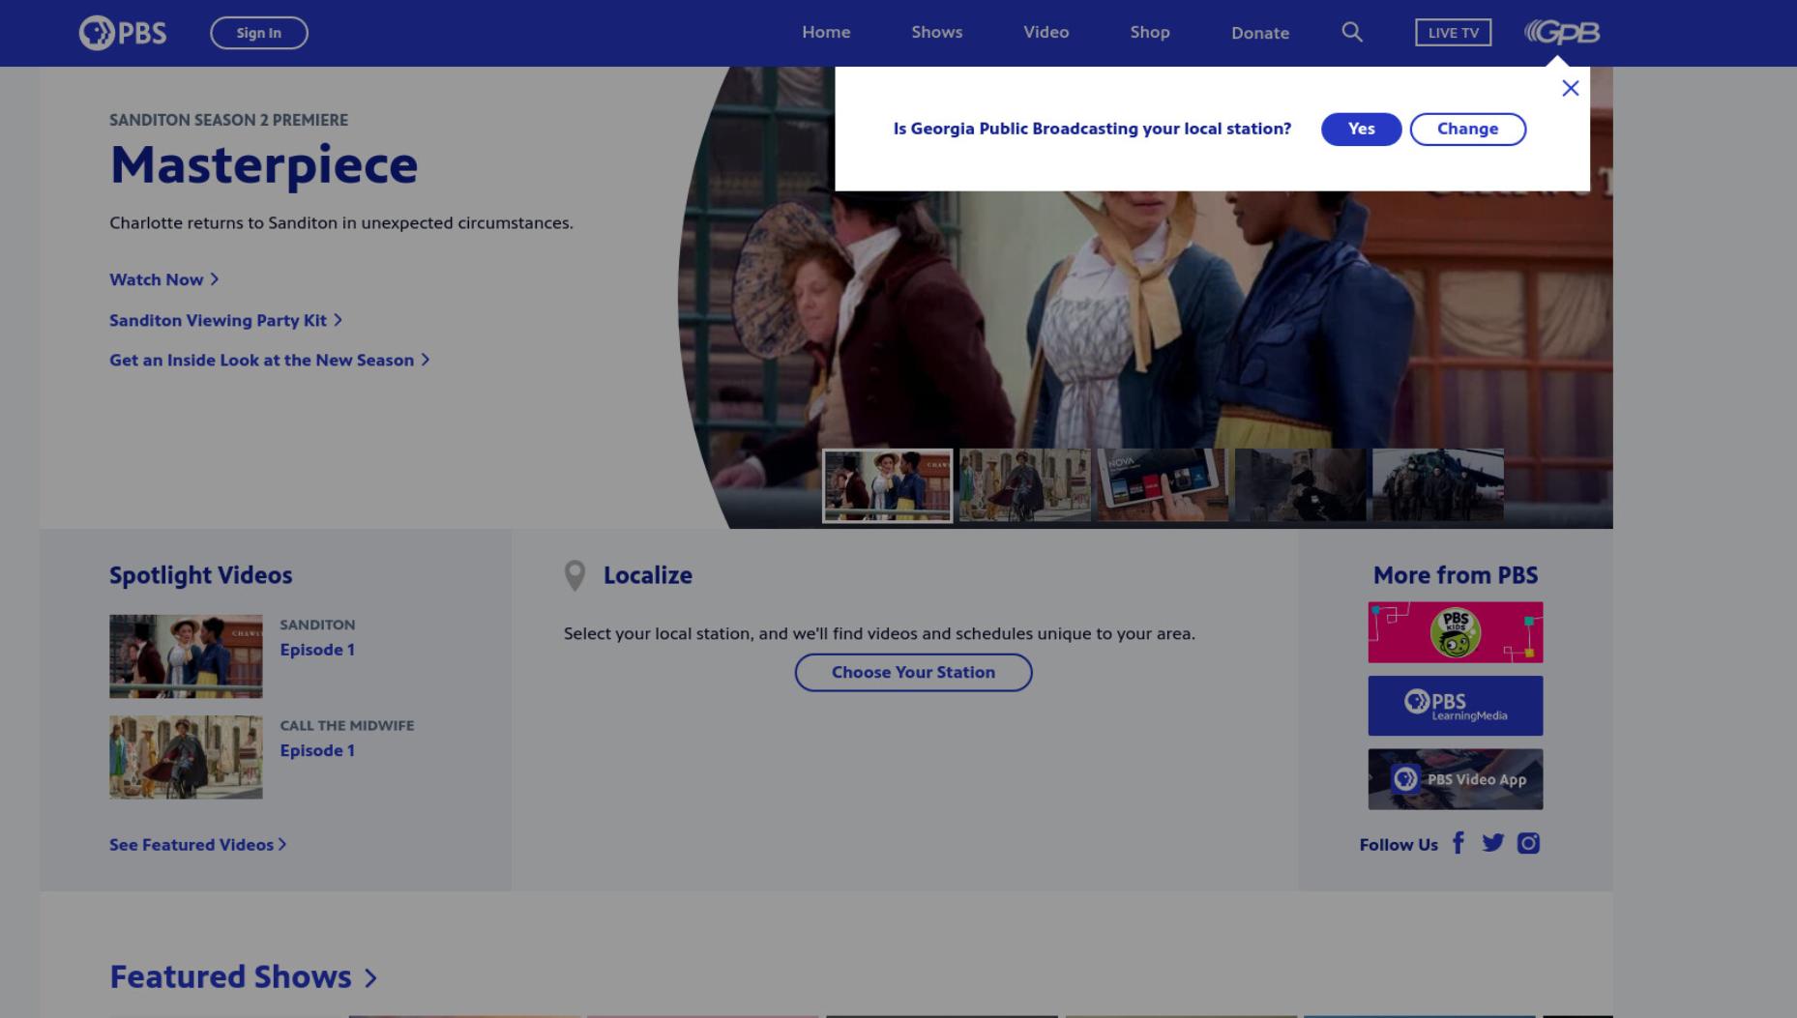This screenshot has height=1018, width=1797.
Task: Select fifth carousel thumbnail with helicopter
Action: point(1437,485)
